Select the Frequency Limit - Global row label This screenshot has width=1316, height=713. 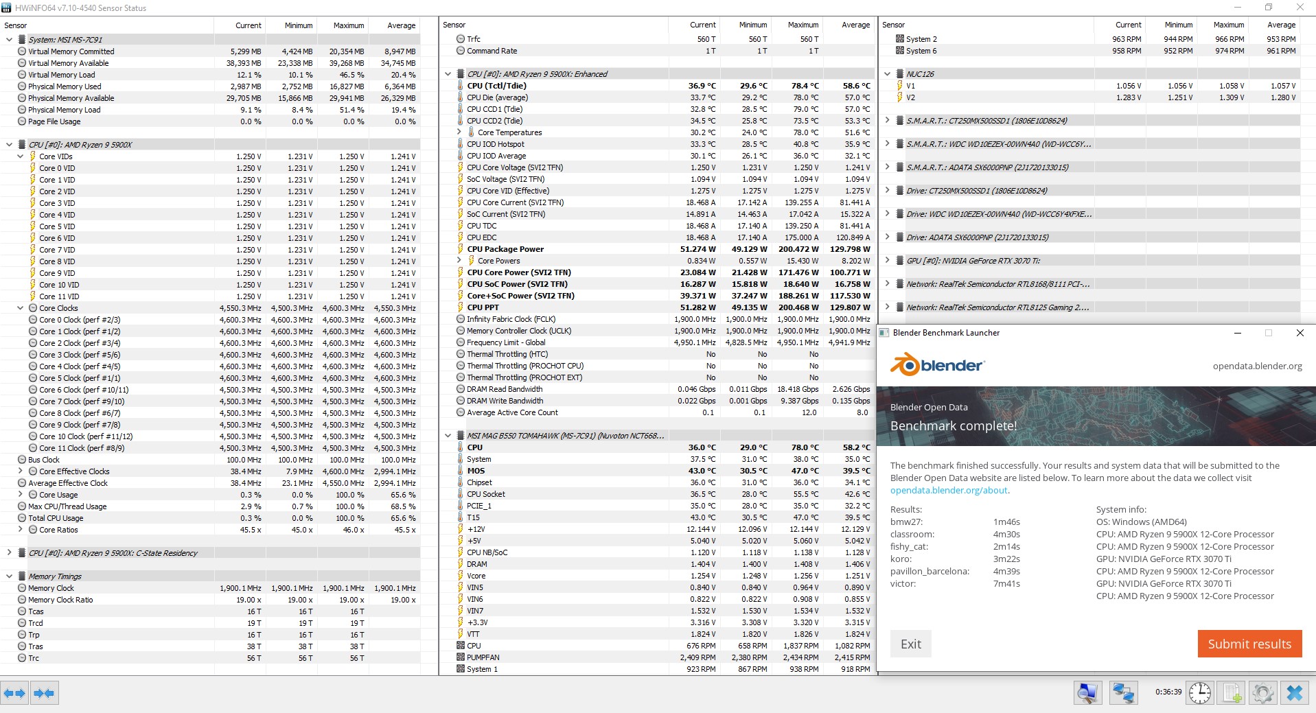point(506,342)
